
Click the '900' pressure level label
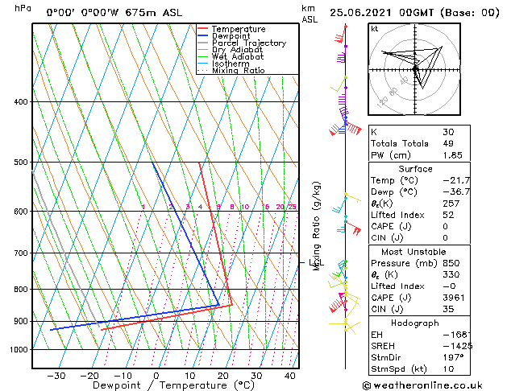(22, 322)
